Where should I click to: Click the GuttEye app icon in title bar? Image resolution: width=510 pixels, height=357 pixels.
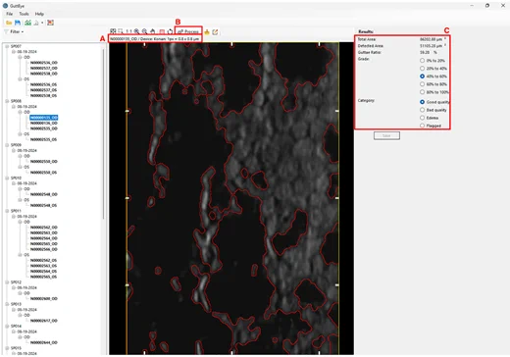click(5, 6)
